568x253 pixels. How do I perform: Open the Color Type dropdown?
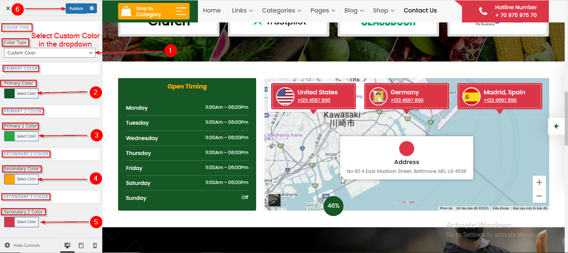click(x=49, y=53)
